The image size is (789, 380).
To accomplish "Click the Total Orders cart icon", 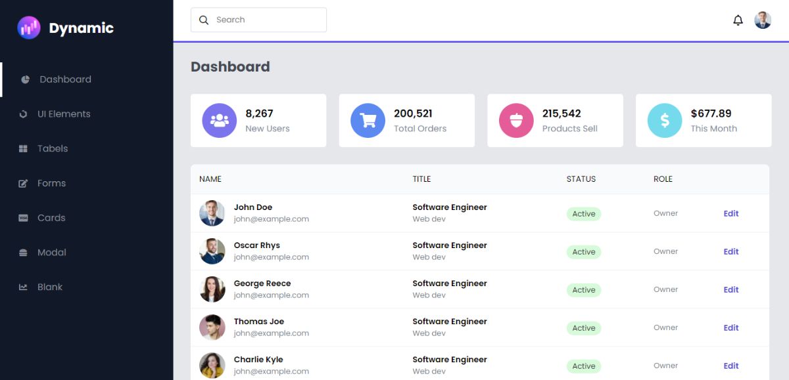I will pyautogui.click(x=368, y=121).
